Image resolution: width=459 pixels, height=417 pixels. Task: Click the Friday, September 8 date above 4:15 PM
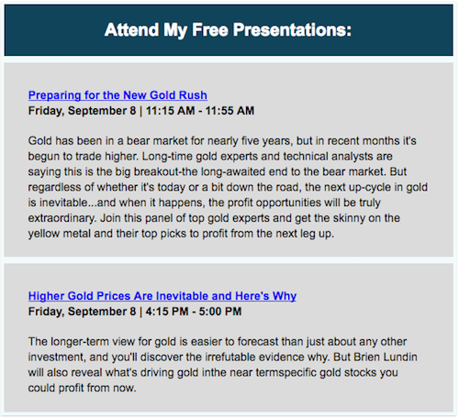tap(82, 312)
